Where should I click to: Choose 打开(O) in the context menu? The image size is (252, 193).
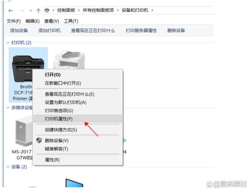pyautogui.click(x=77, y=74)
